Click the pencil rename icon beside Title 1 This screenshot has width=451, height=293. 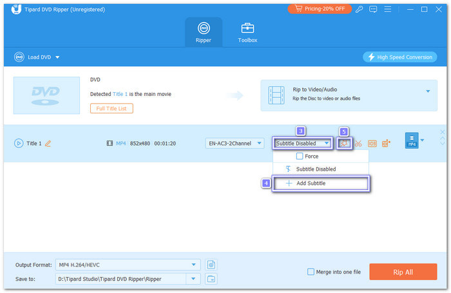click(x=48, y=143)
